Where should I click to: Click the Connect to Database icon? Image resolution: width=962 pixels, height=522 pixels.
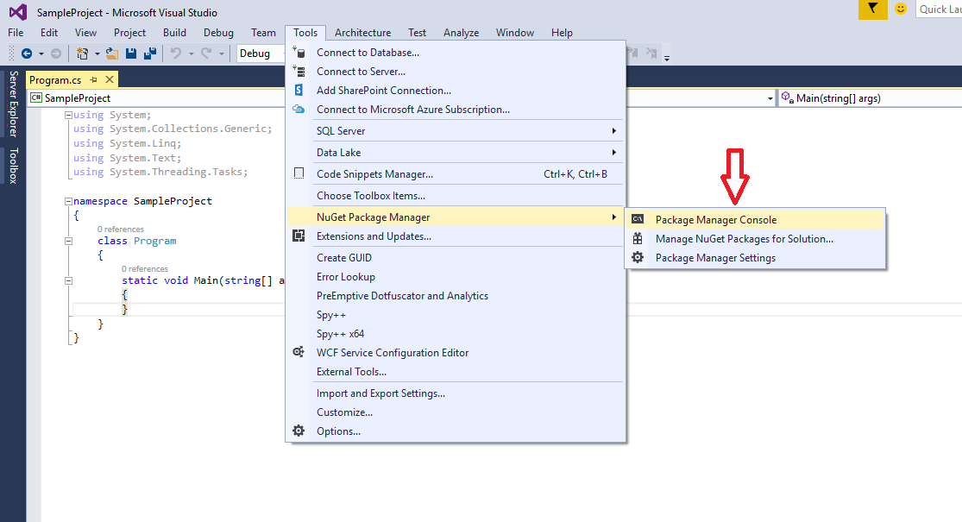[299, 52]
